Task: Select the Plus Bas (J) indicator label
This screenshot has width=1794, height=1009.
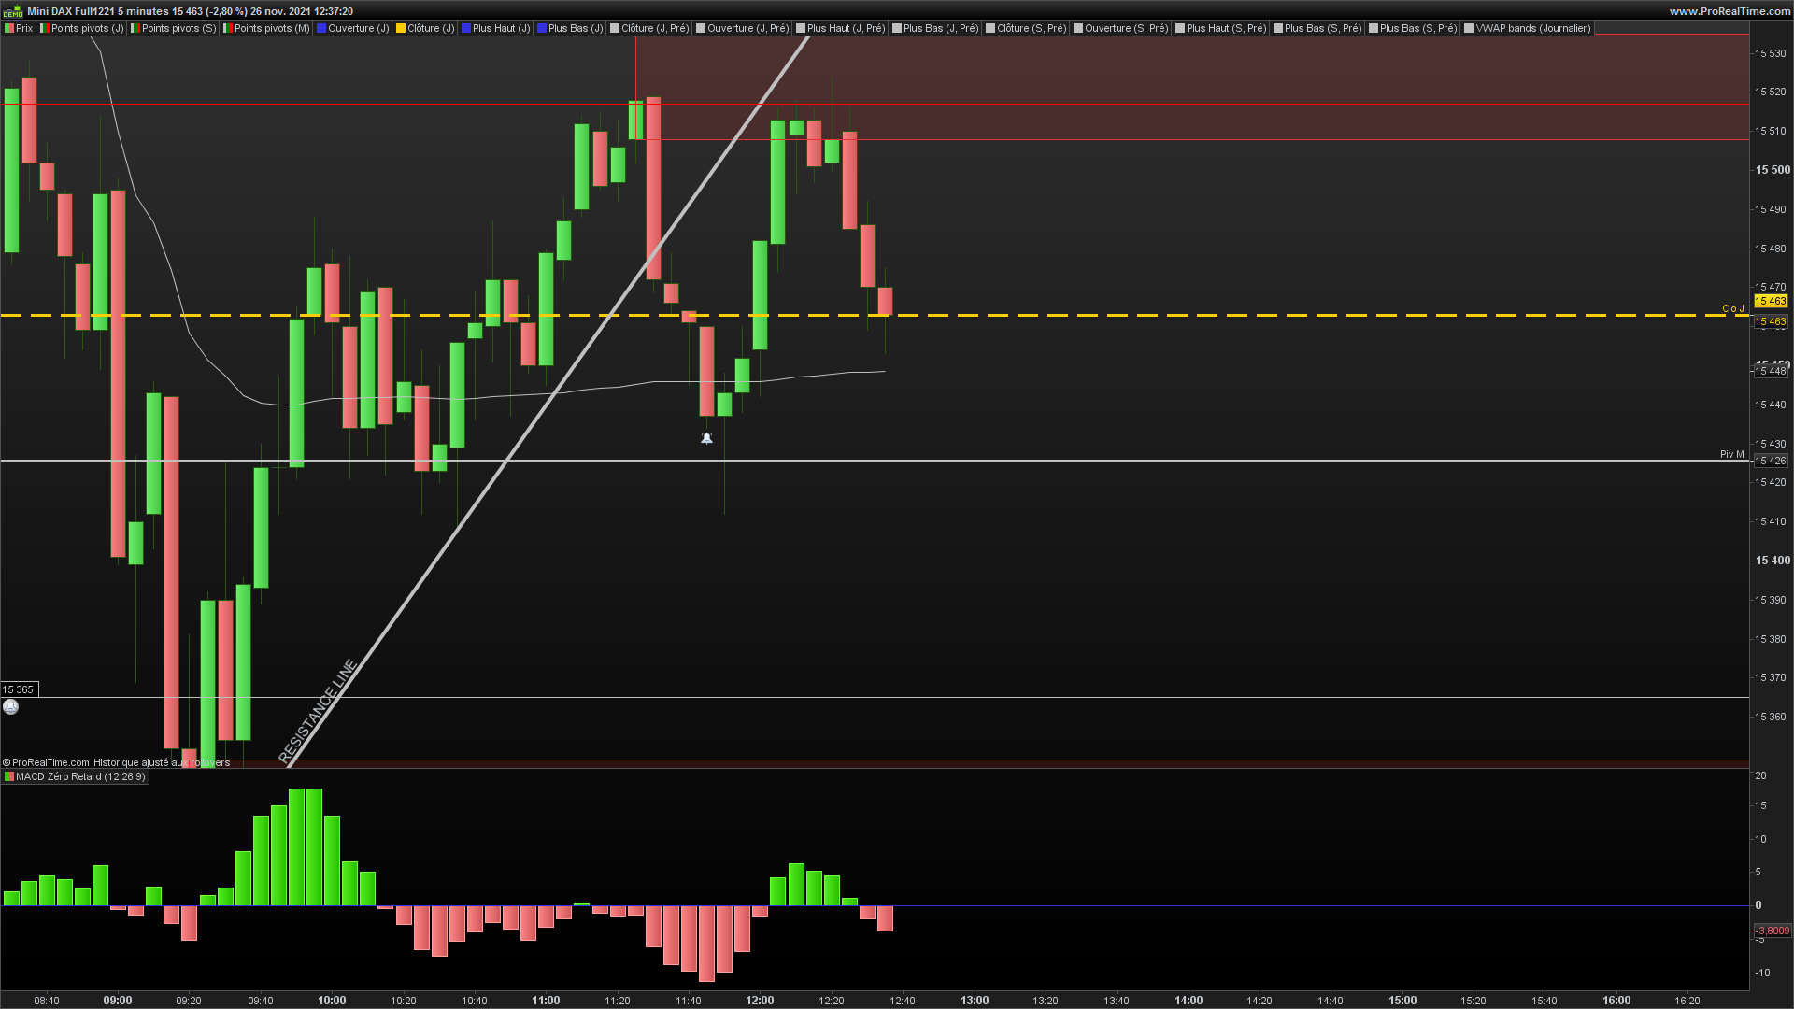Action: pos(576,28)
